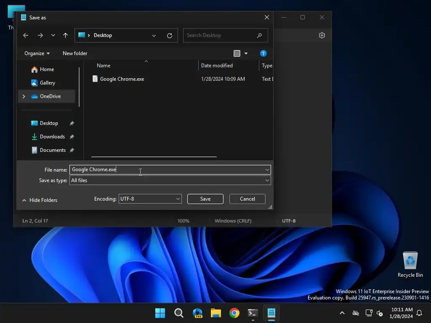Click the Cancel button
Screen dimensions: 431x323
(x=247, y=199)
